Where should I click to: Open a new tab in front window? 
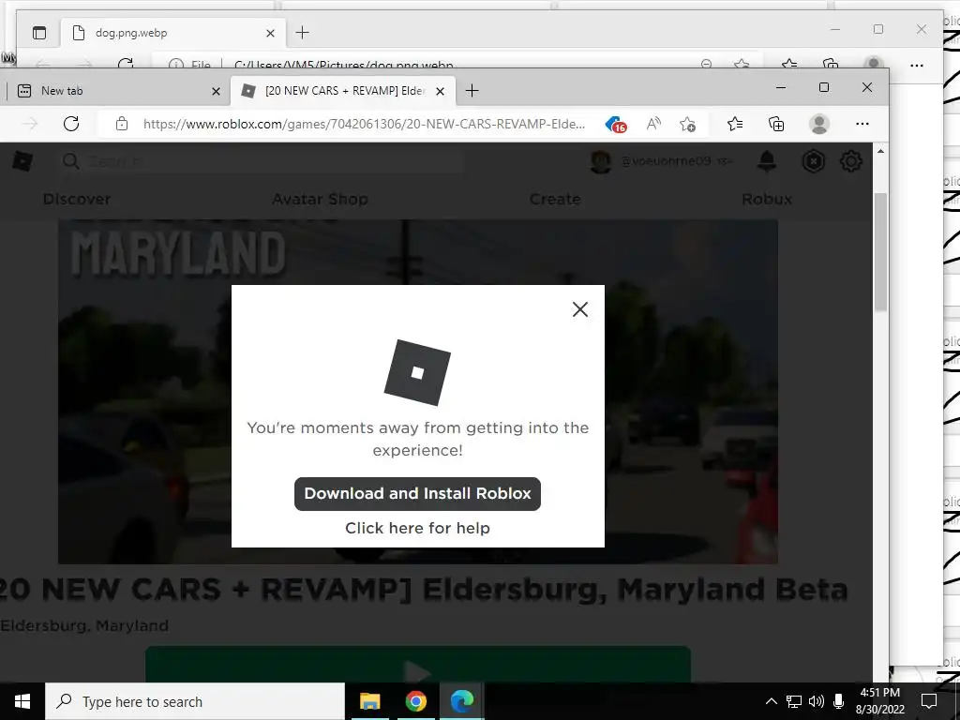tap(472, 91)
